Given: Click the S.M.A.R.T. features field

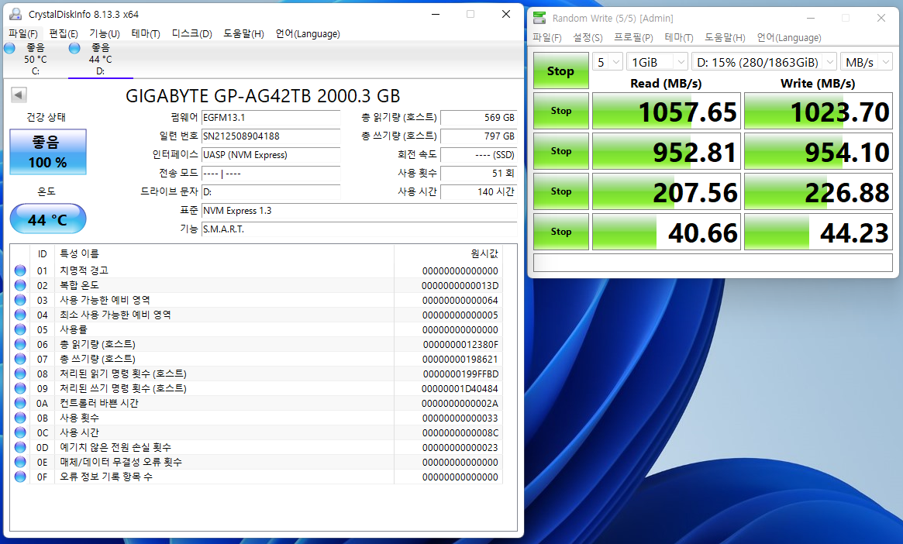Looking at the screenshot, I should coord(359,229).
